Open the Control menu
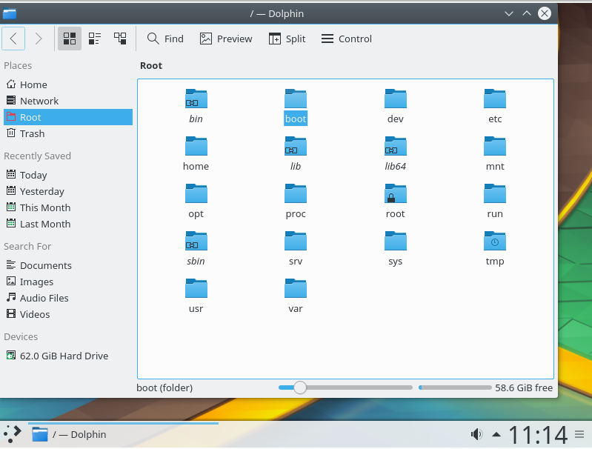The image size is (592, 449). click(346, 39)
